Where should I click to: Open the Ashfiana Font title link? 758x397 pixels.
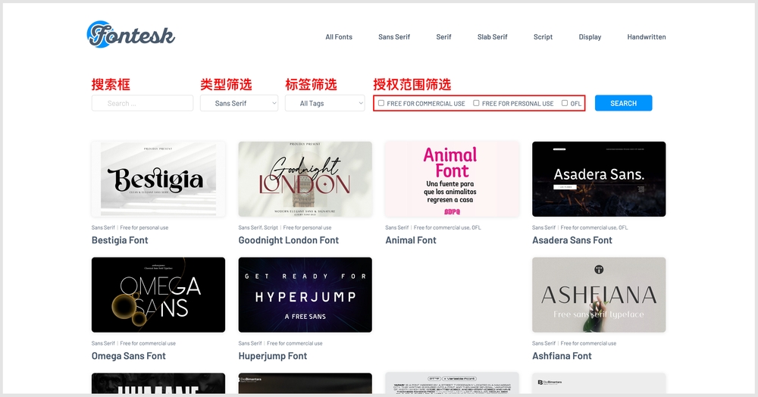[562, 356]
